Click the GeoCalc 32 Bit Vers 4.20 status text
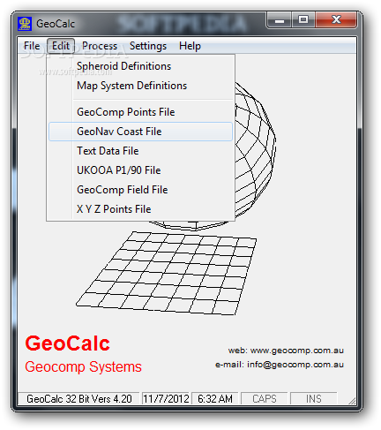Image resolution: width=381 pixels, height=430 pixels. pyautogui.click(x=78, y=399)
